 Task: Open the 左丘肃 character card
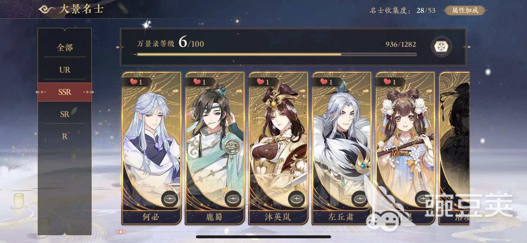(x=342, y=148)
